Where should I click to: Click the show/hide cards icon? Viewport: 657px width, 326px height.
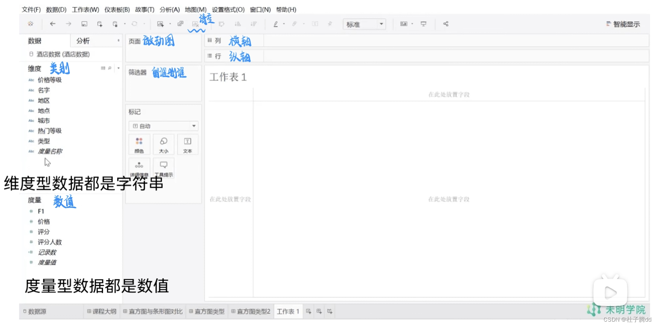coord(404,24)
